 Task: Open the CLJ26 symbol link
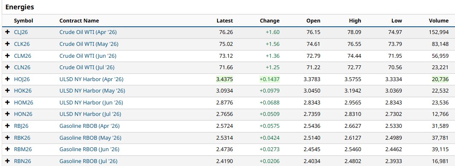[x=21, y=32]
